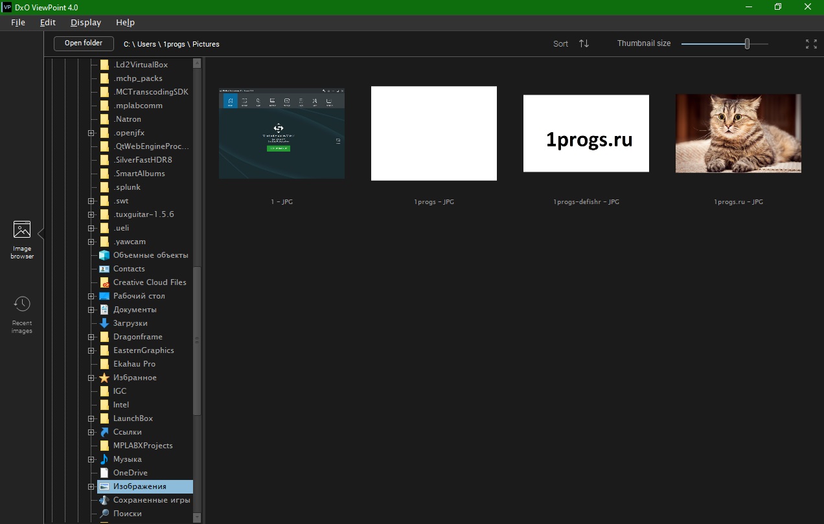Open the File menu

18,22
